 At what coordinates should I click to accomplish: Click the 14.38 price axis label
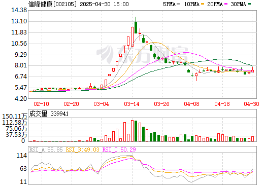[x=19, y=10]
